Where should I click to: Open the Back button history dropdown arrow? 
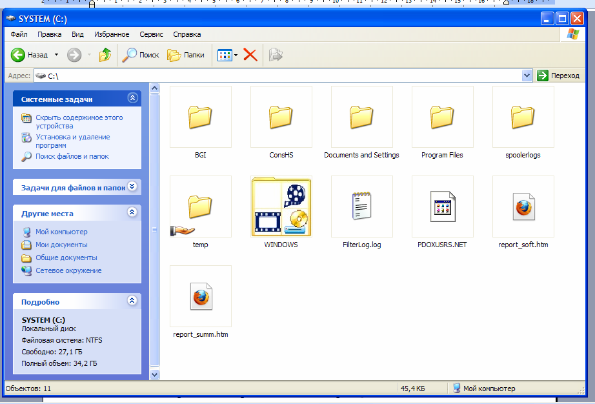pos(56,56)
